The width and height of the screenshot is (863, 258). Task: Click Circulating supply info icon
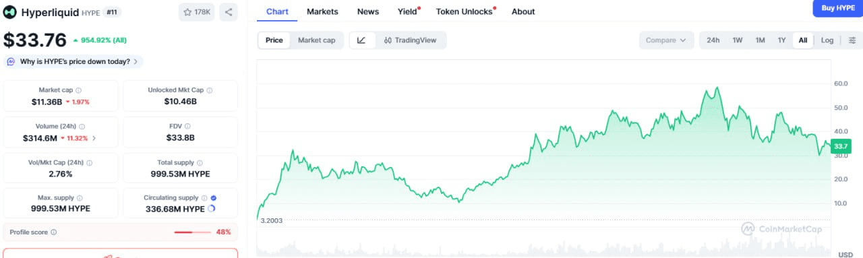204,198
